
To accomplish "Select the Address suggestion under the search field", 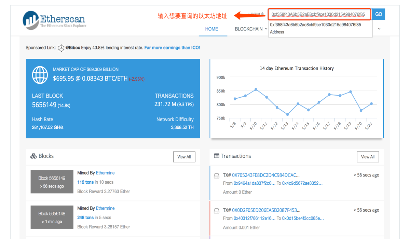I will 277,32.
